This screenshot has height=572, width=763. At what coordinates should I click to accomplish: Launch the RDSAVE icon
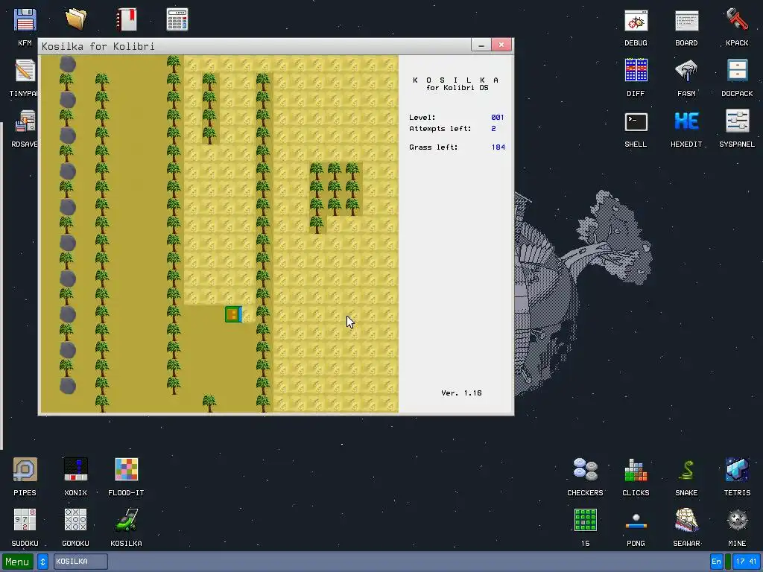[x=25, y=121]
